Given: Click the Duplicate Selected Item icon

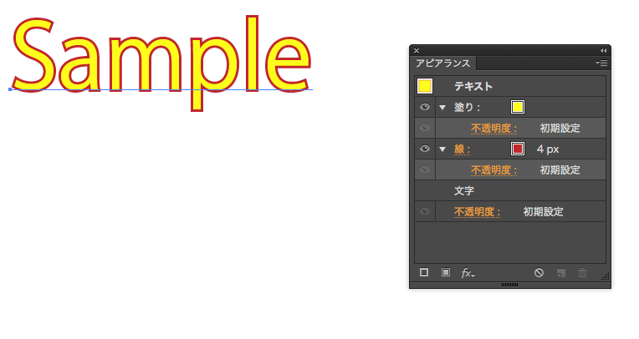Looking at the screenshot, I should 561,273.
